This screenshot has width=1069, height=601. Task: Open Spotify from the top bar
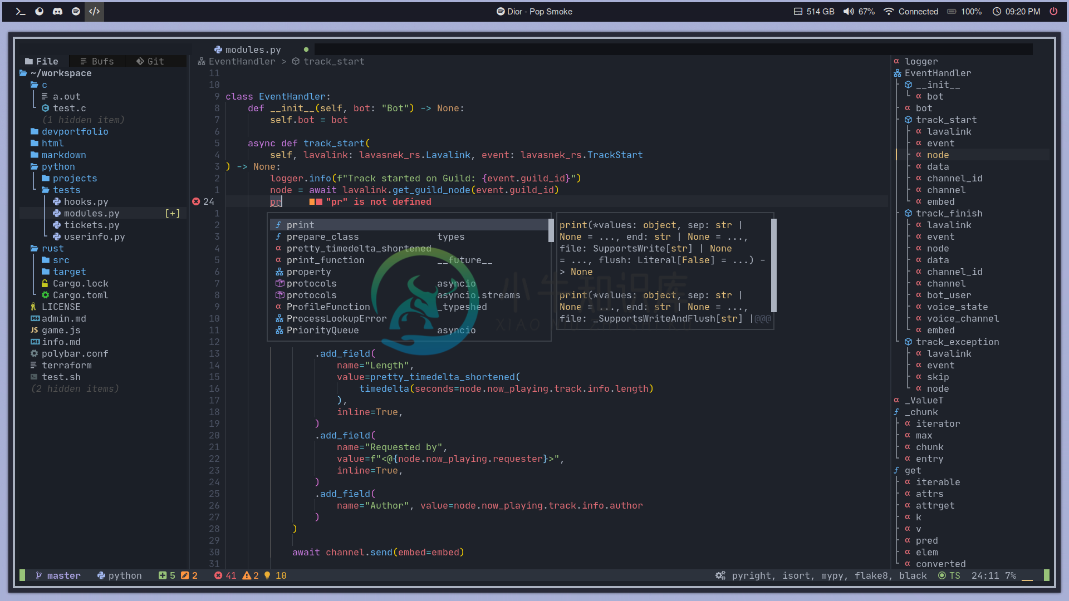(x=76, y=11)
